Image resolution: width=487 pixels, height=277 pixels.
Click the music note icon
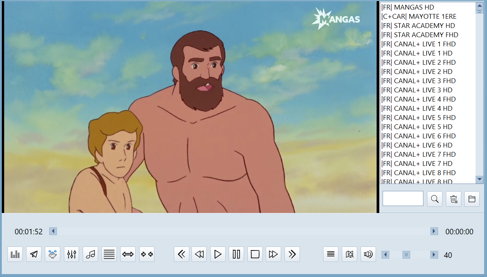(x=90, y=254)
